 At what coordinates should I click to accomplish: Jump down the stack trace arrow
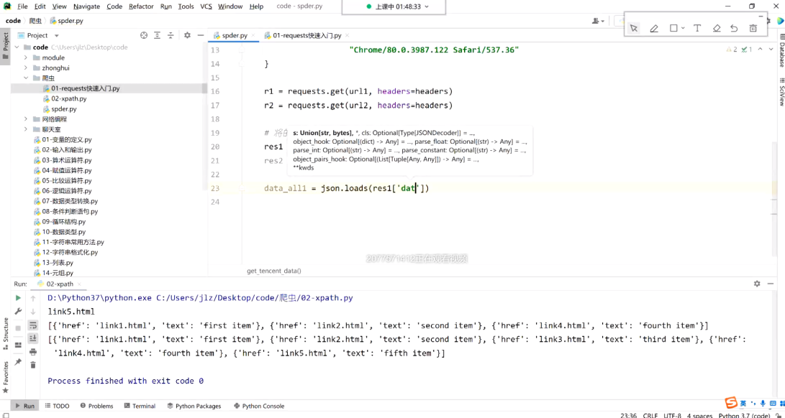click(x=33, y=312)
